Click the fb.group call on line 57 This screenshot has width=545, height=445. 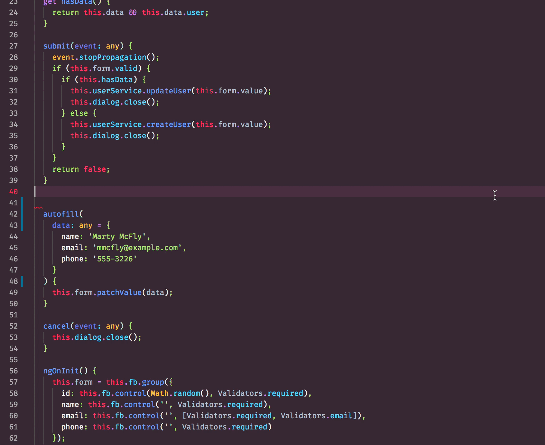pyautogui.click(x=146, y=382)
